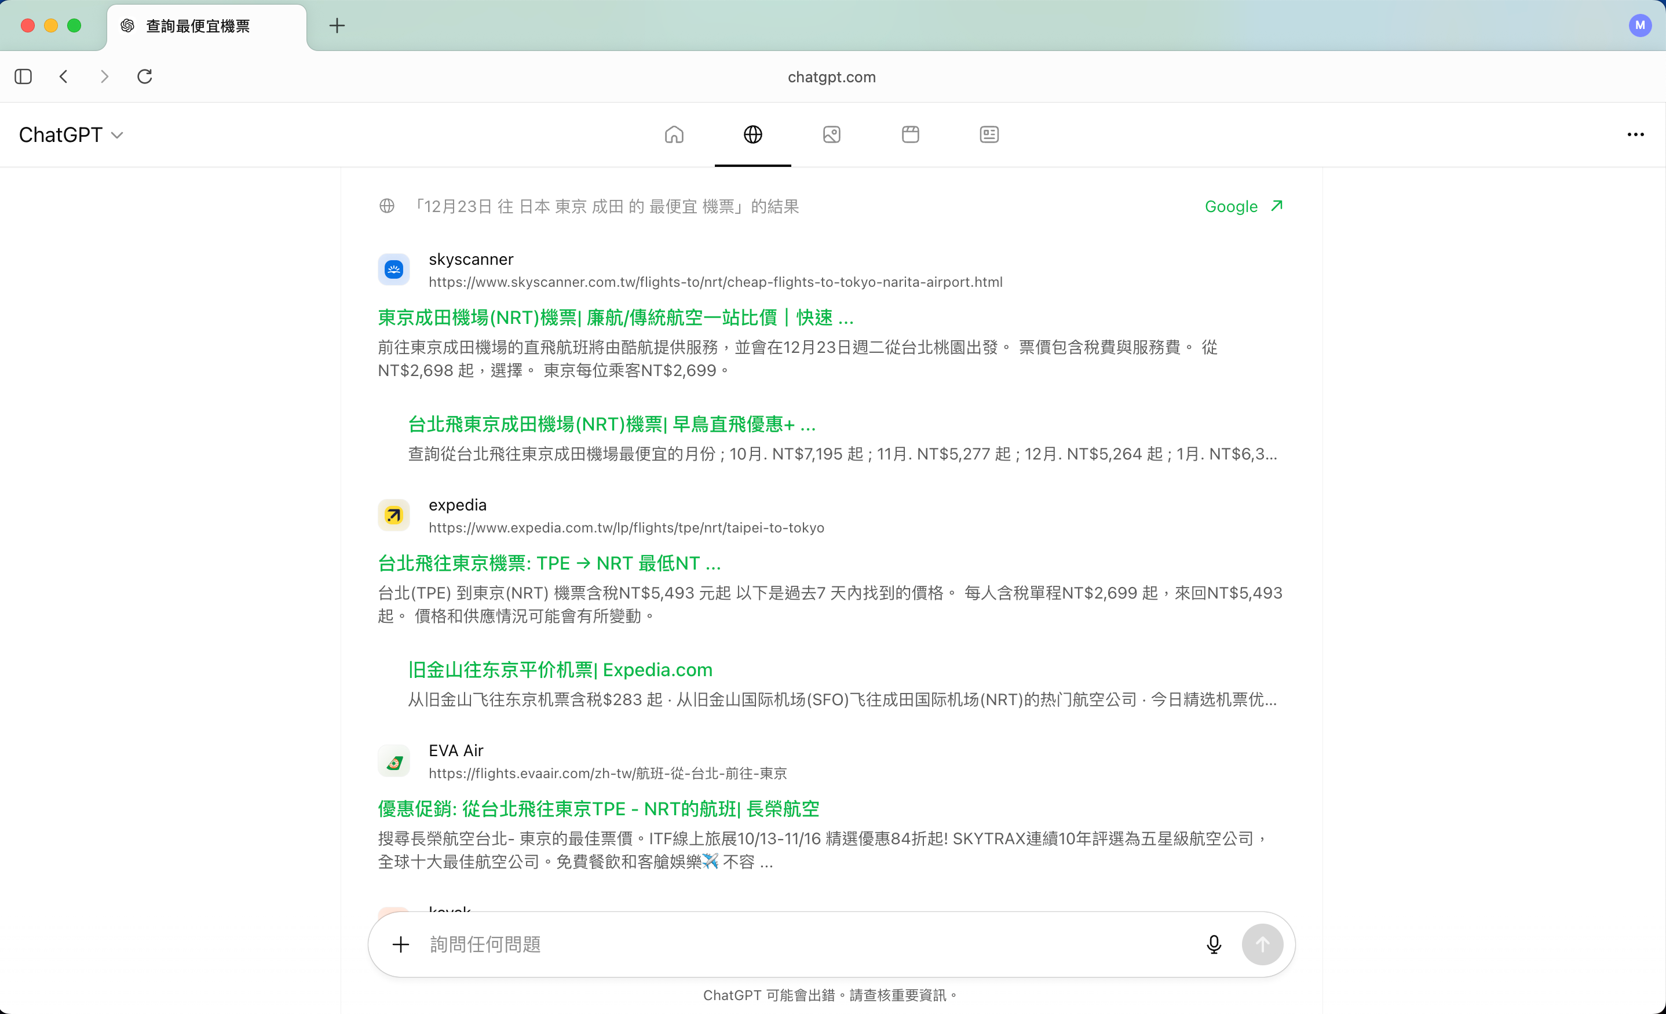Click the Expedia site favicon
1666x1014 pixels.
click(393, 516)
